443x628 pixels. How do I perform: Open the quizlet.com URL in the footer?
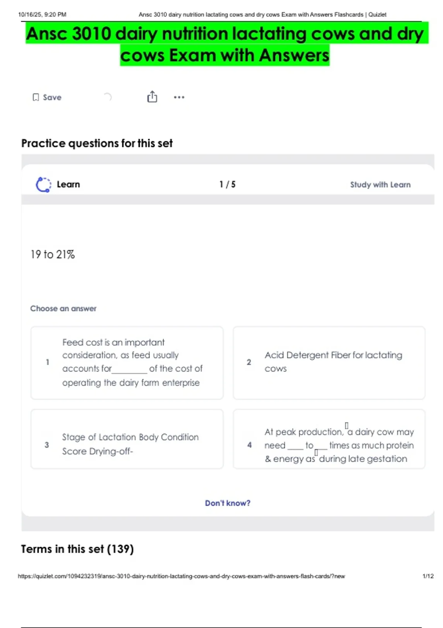coord(181,576)
